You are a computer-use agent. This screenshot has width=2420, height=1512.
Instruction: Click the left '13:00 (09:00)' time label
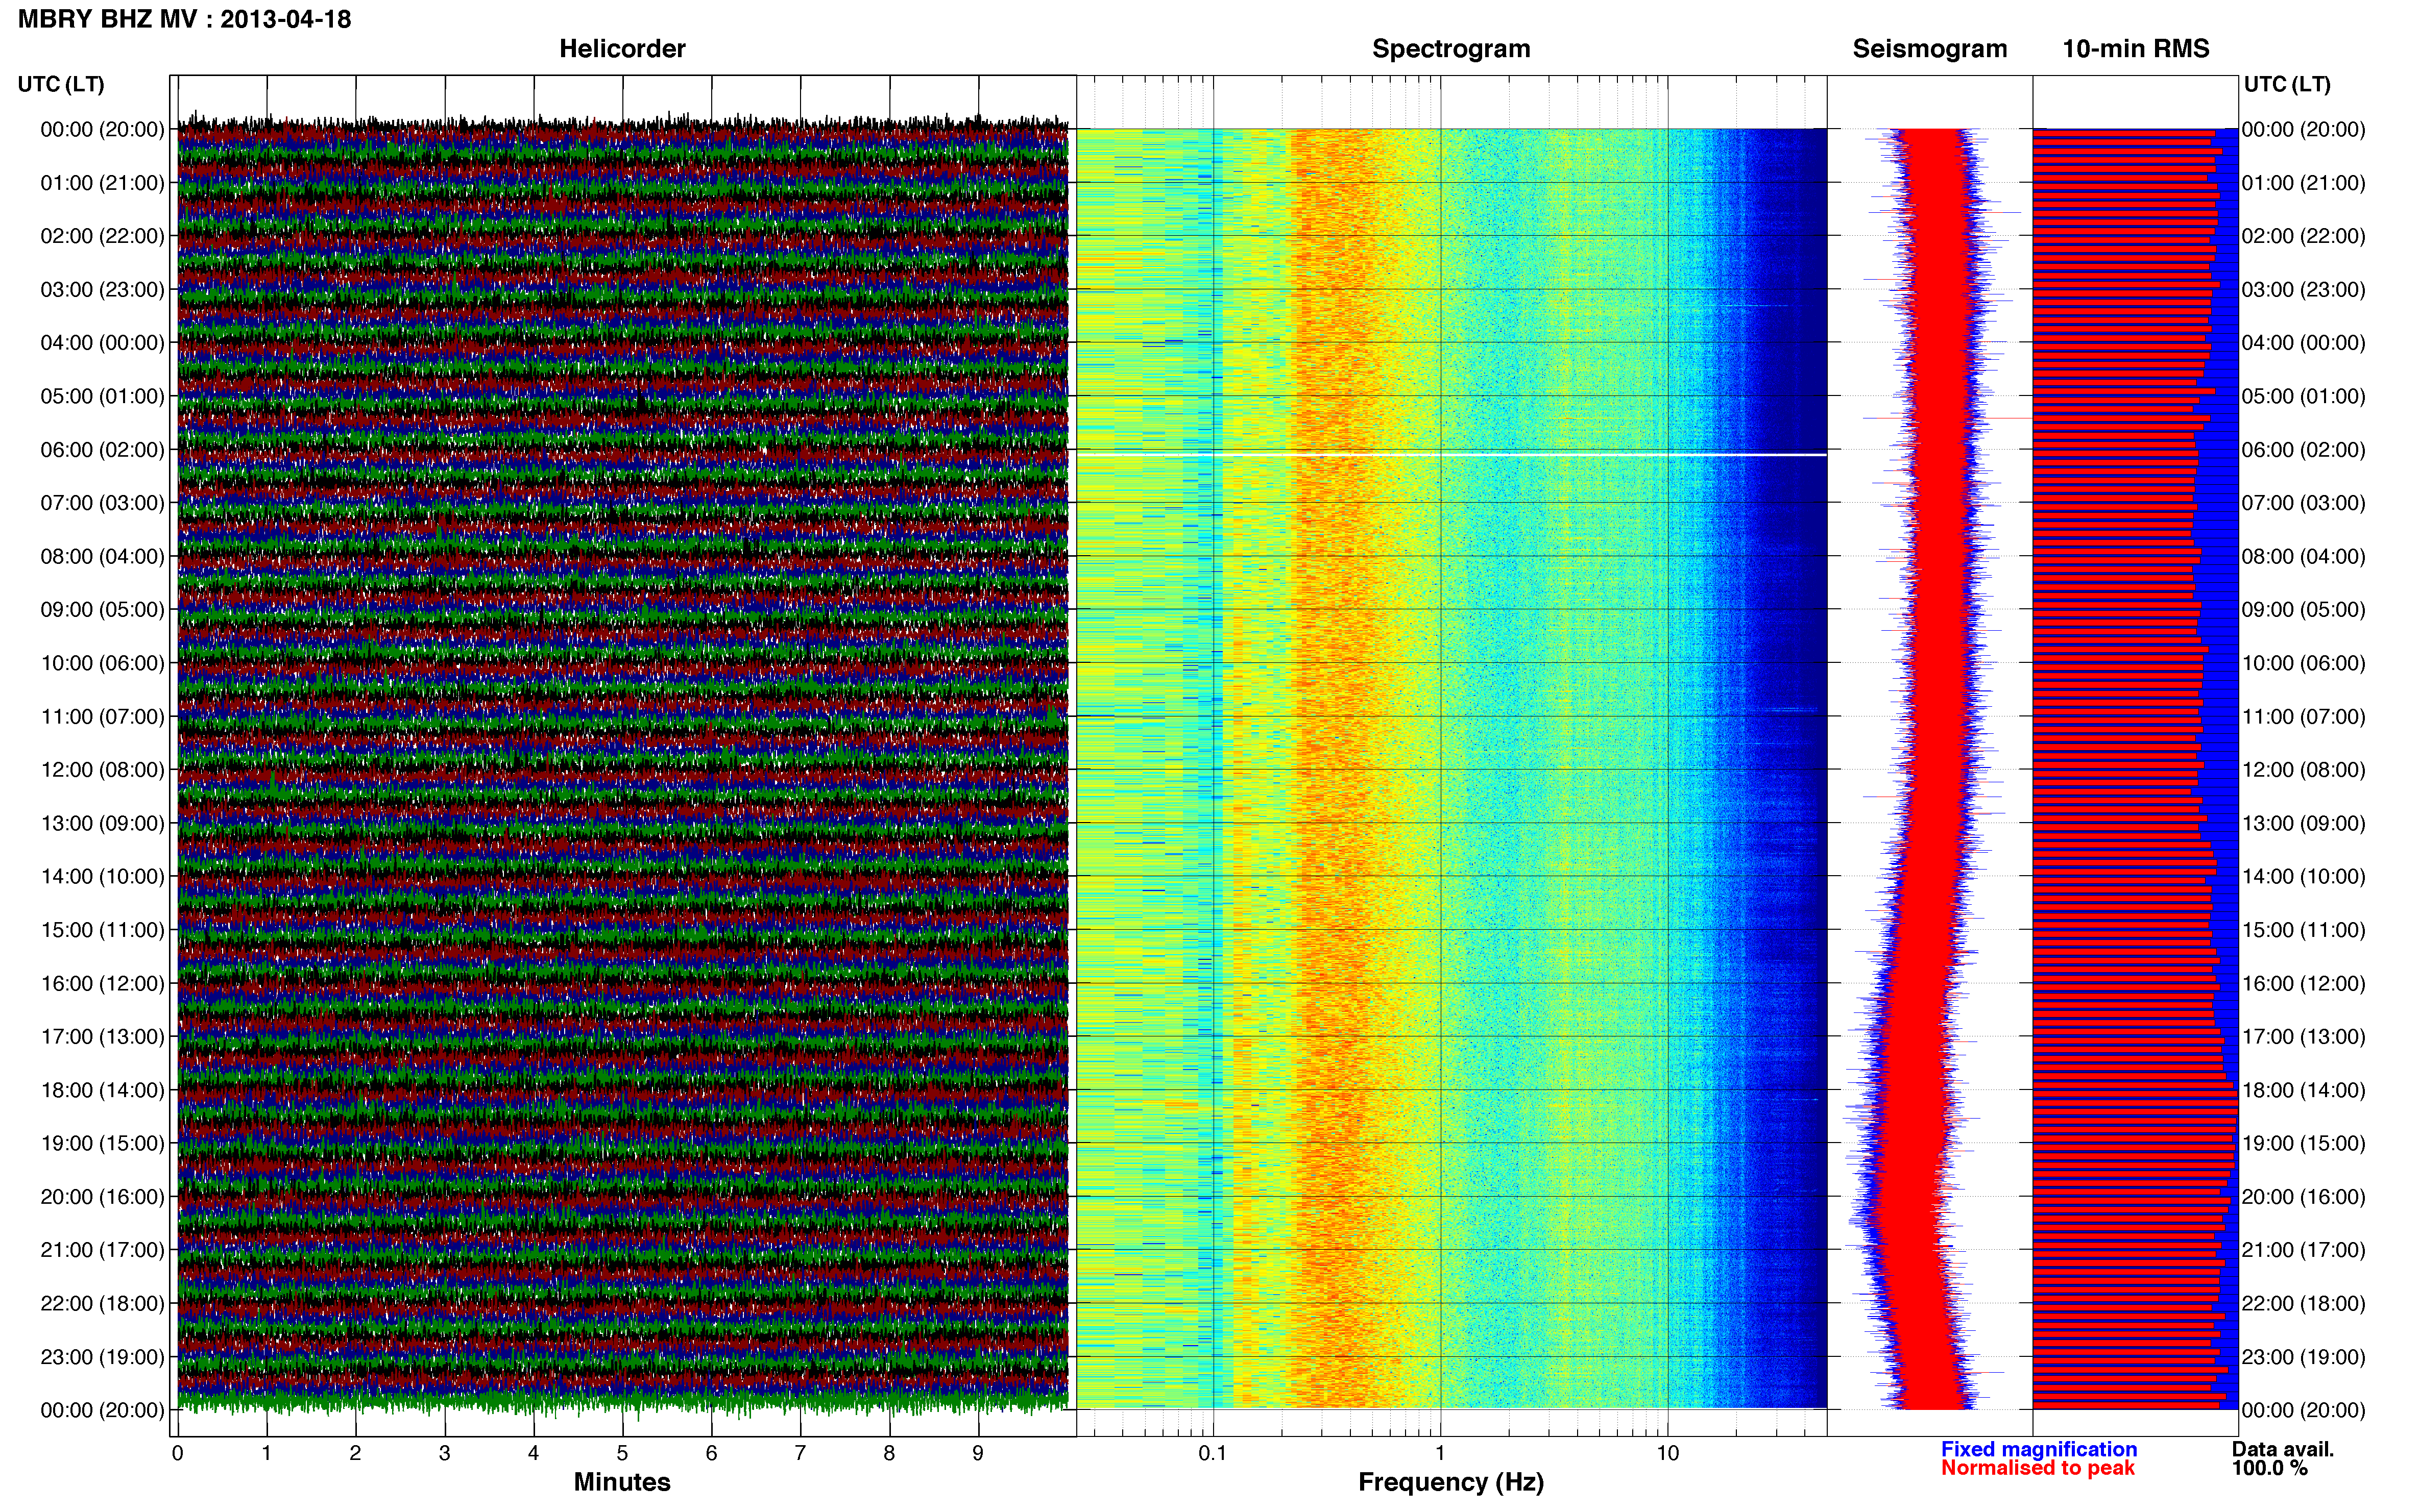(x=102, y=823)
